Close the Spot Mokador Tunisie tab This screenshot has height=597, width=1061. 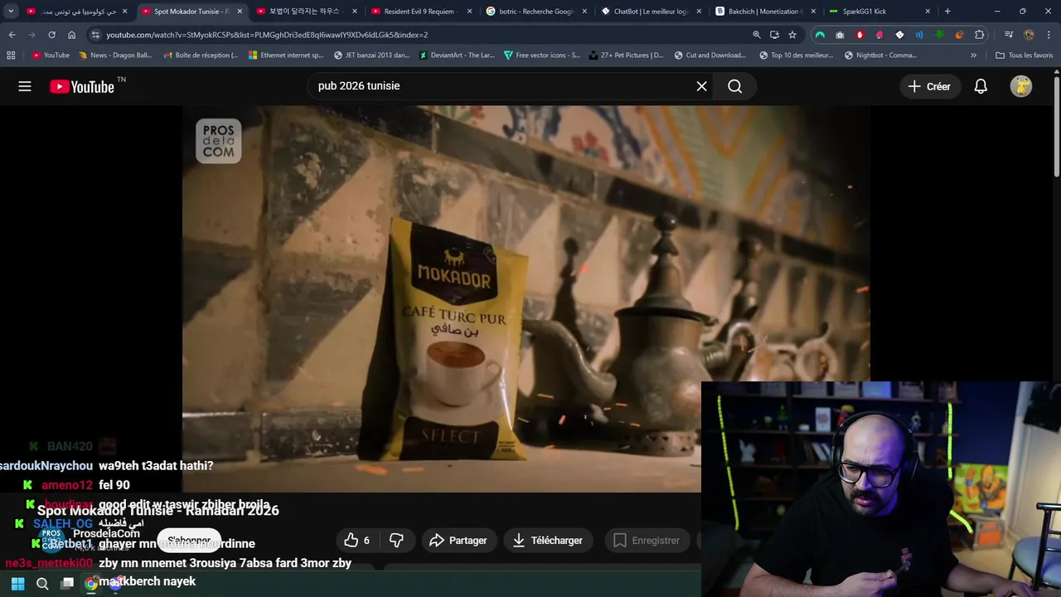pos(240,12)
